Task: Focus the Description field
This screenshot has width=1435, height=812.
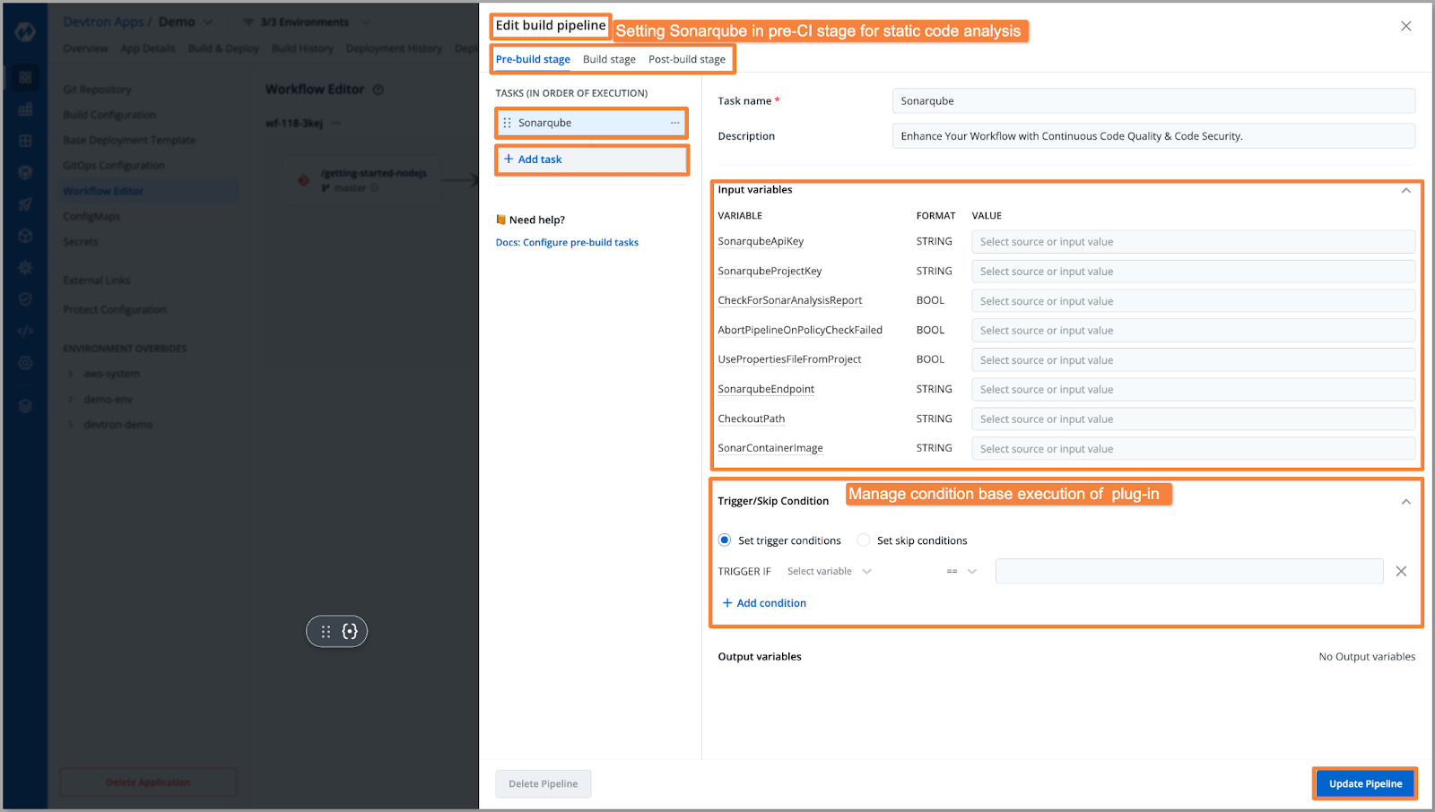Action: coord(1153,136)
